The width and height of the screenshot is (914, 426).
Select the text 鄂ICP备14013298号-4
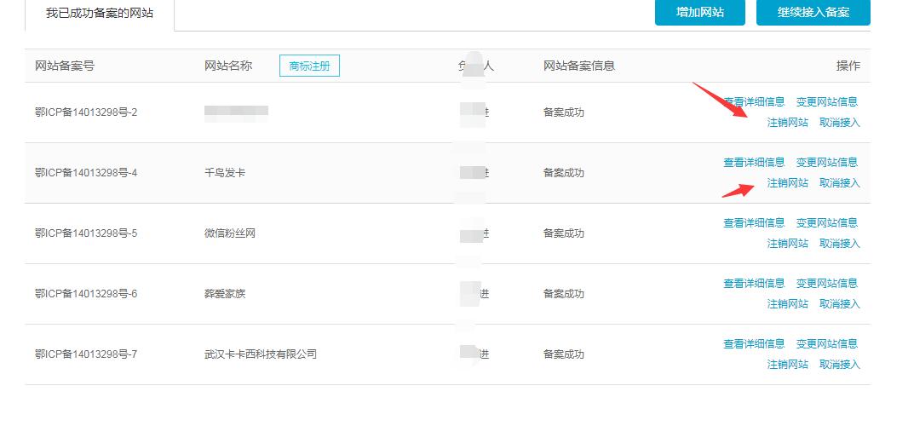click(86, 173)
